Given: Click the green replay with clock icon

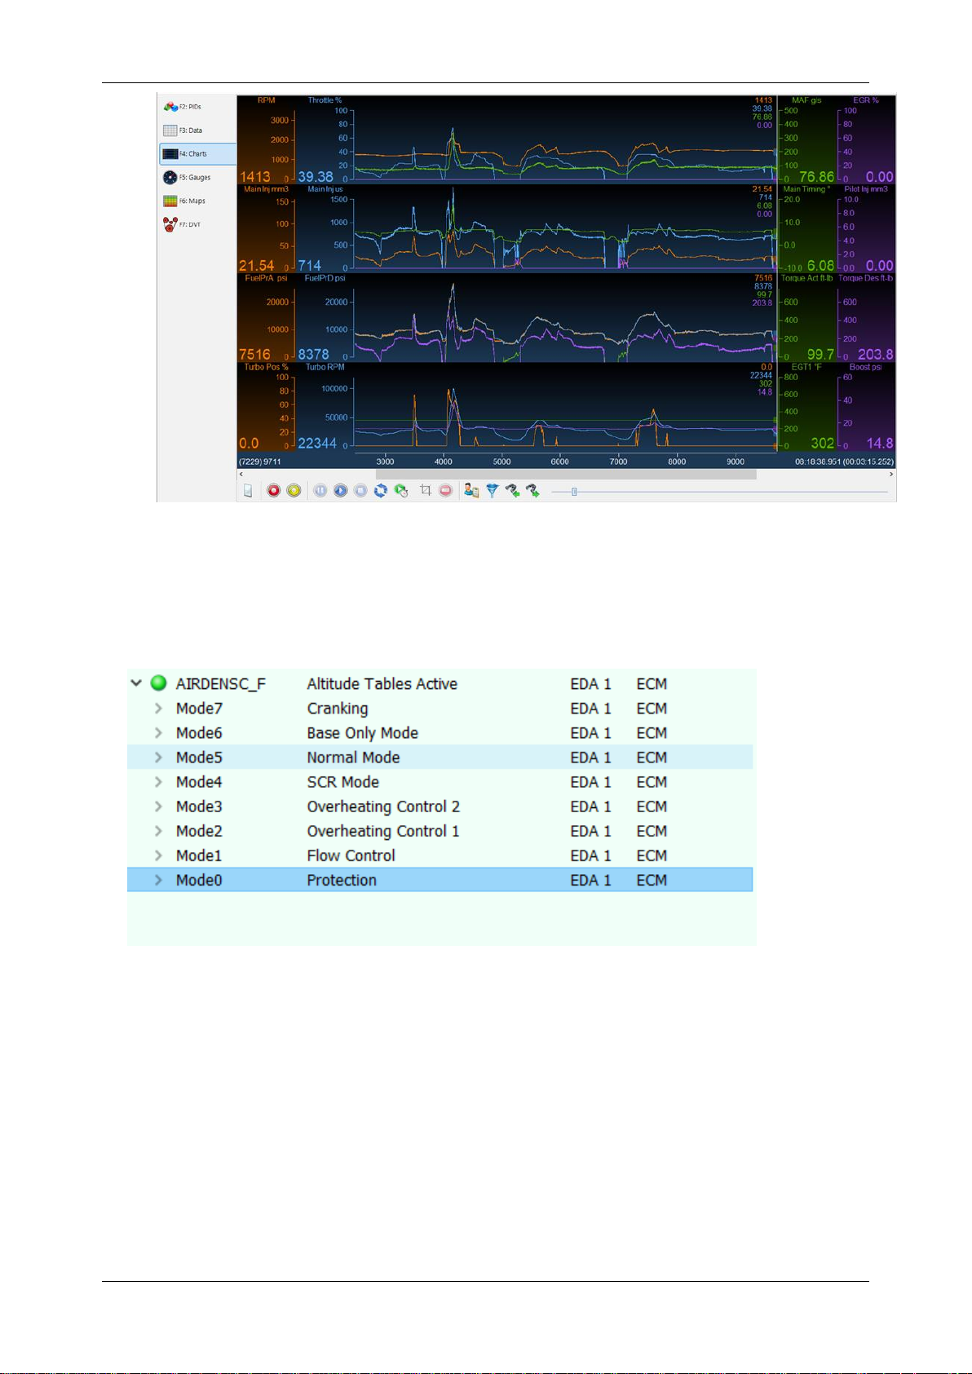Looking at the screenshot, I should [401, 491].
